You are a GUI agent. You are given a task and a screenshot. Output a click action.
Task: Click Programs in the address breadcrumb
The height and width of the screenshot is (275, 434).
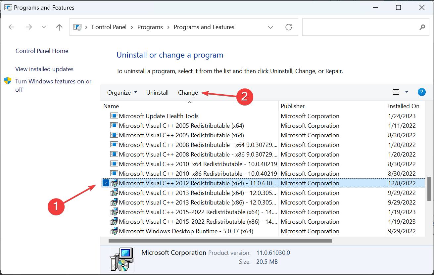(x=150, y=27)
